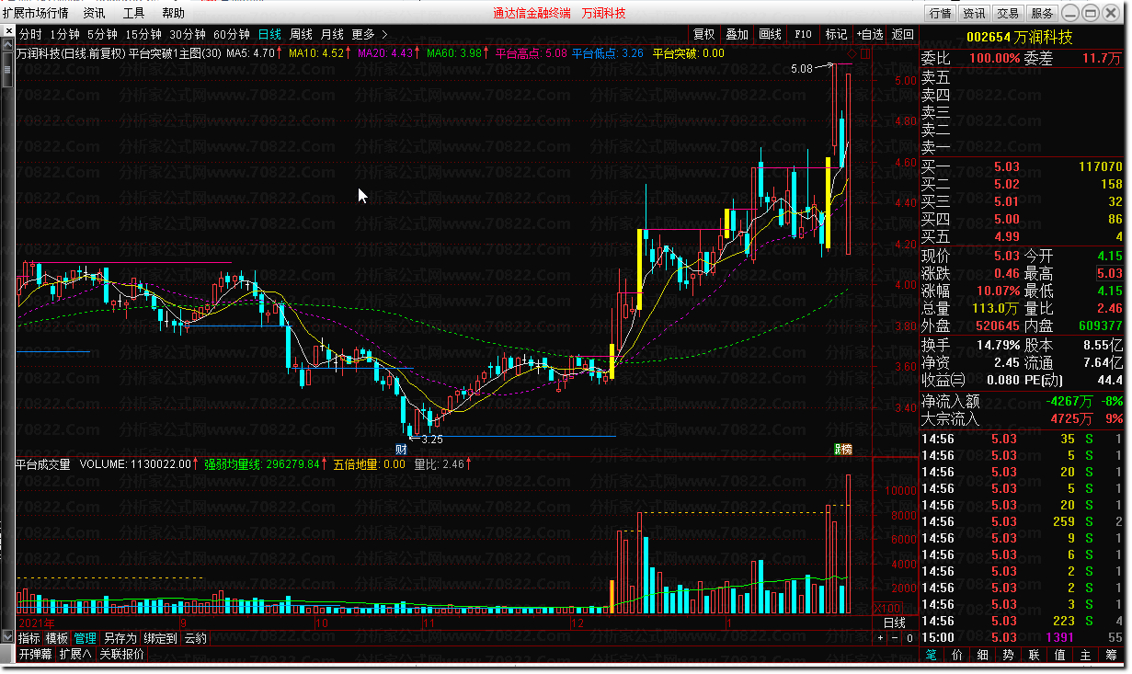Click the 资讯 button at top right
Screen dimensions: 1132x674
point(973,13)
